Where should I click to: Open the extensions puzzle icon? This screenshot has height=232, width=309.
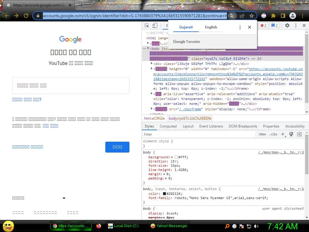(x=273, y=16)
